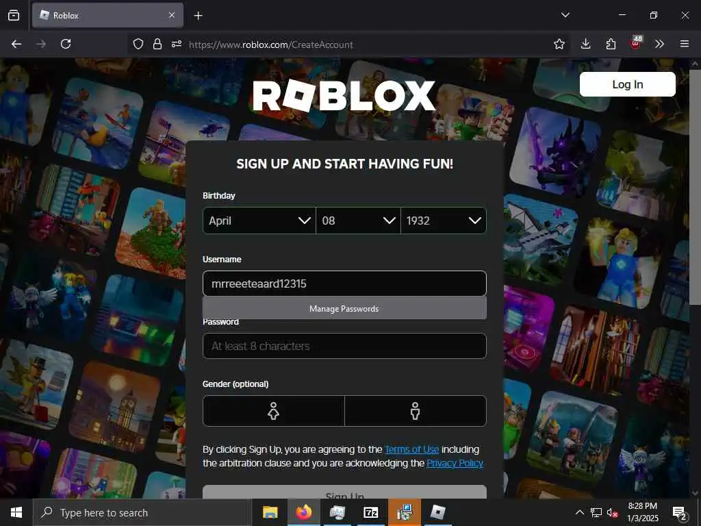701x526 pixels.
Task: Open the downloads panel
Action: pos(586,44)
